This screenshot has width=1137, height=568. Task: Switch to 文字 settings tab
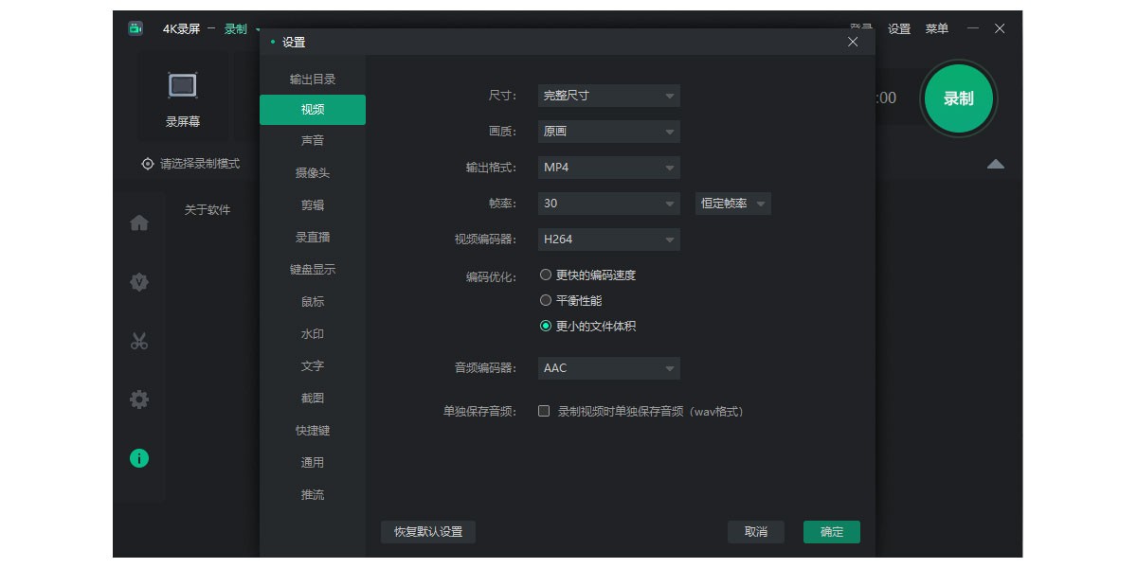[313, 366]
